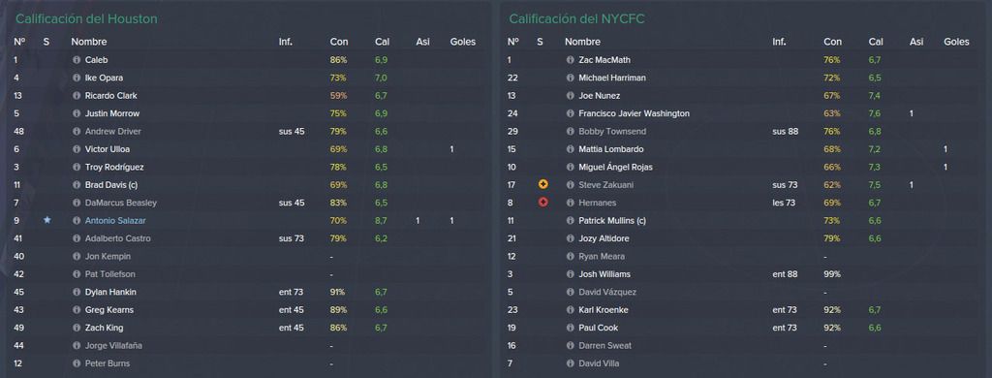992x378 pixels.
Task: Click yellow substitution icon for Steve Zakuani
Action: [x=542, y=185]
